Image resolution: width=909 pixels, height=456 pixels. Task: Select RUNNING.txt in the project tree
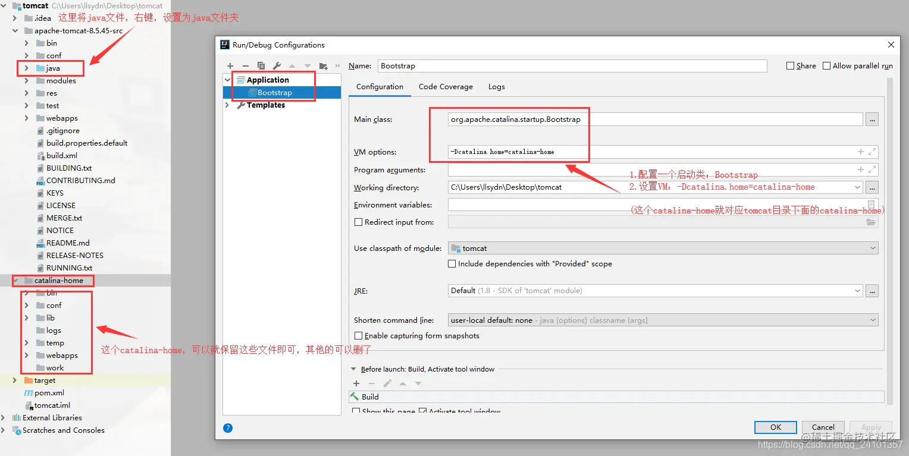[x=69, y=268]
